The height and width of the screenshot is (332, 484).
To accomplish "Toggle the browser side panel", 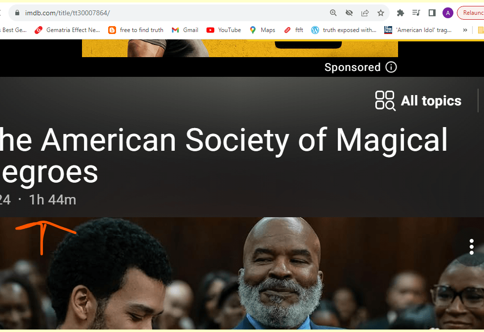I will tap(432, 13).
